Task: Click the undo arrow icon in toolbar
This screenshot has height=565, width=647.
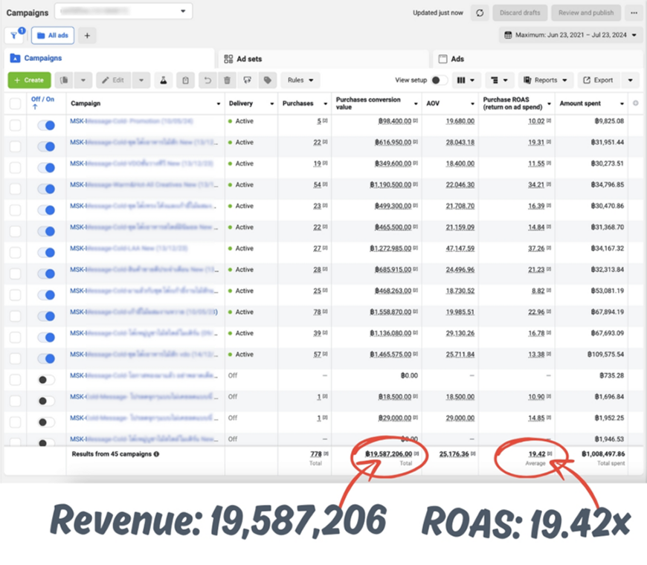Action: (208, 80)
